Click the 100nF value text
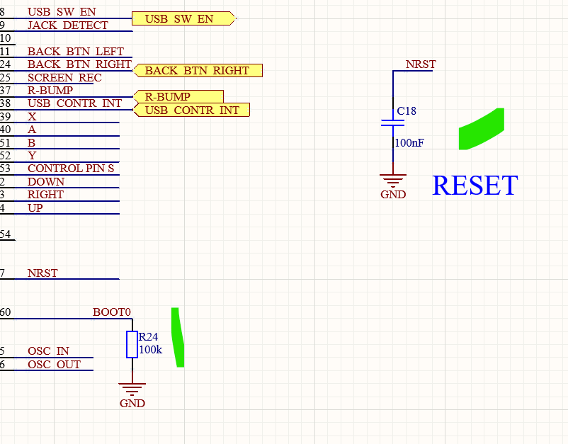 [x=409, y=142]
